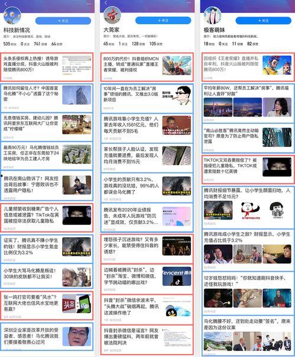Viewport: 295px width, 357px height.
Task: Open article 腾讯发布2020年业绩报告
Action: coord(147,217)
